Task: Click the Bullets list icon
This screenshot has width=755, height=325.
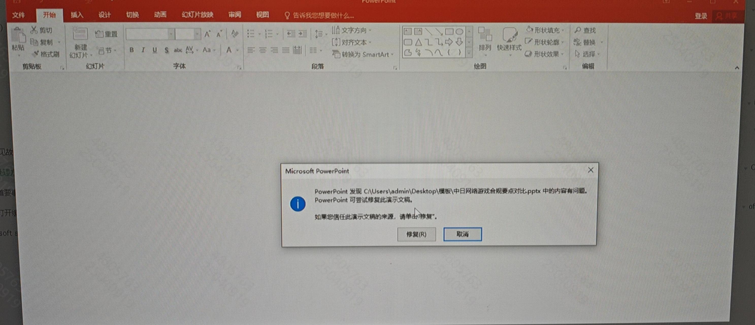Action: click(251, 34)
